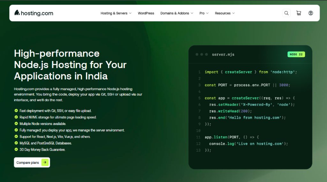Viewport: 327px width, 182px height.
Task: Click checkmark icon beside 30 Day Money Back
Action: point(16,149)
